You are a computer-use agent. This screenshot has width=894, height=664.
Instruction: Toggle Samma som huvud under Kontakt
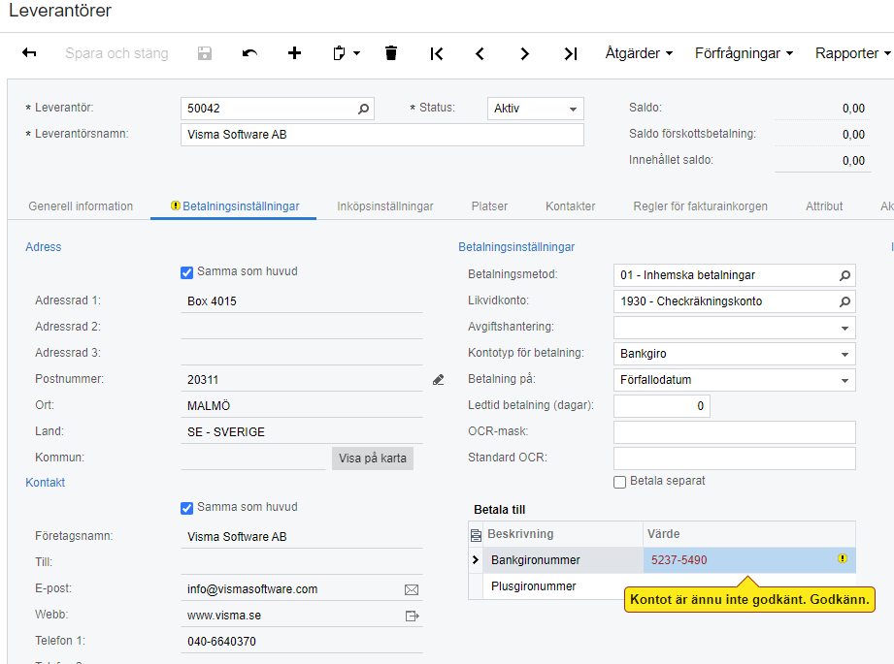coord(187,507)
